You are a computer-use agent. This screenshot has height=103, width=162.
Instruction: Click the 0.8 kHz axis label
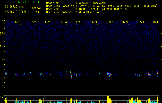(x=2, y=72)
